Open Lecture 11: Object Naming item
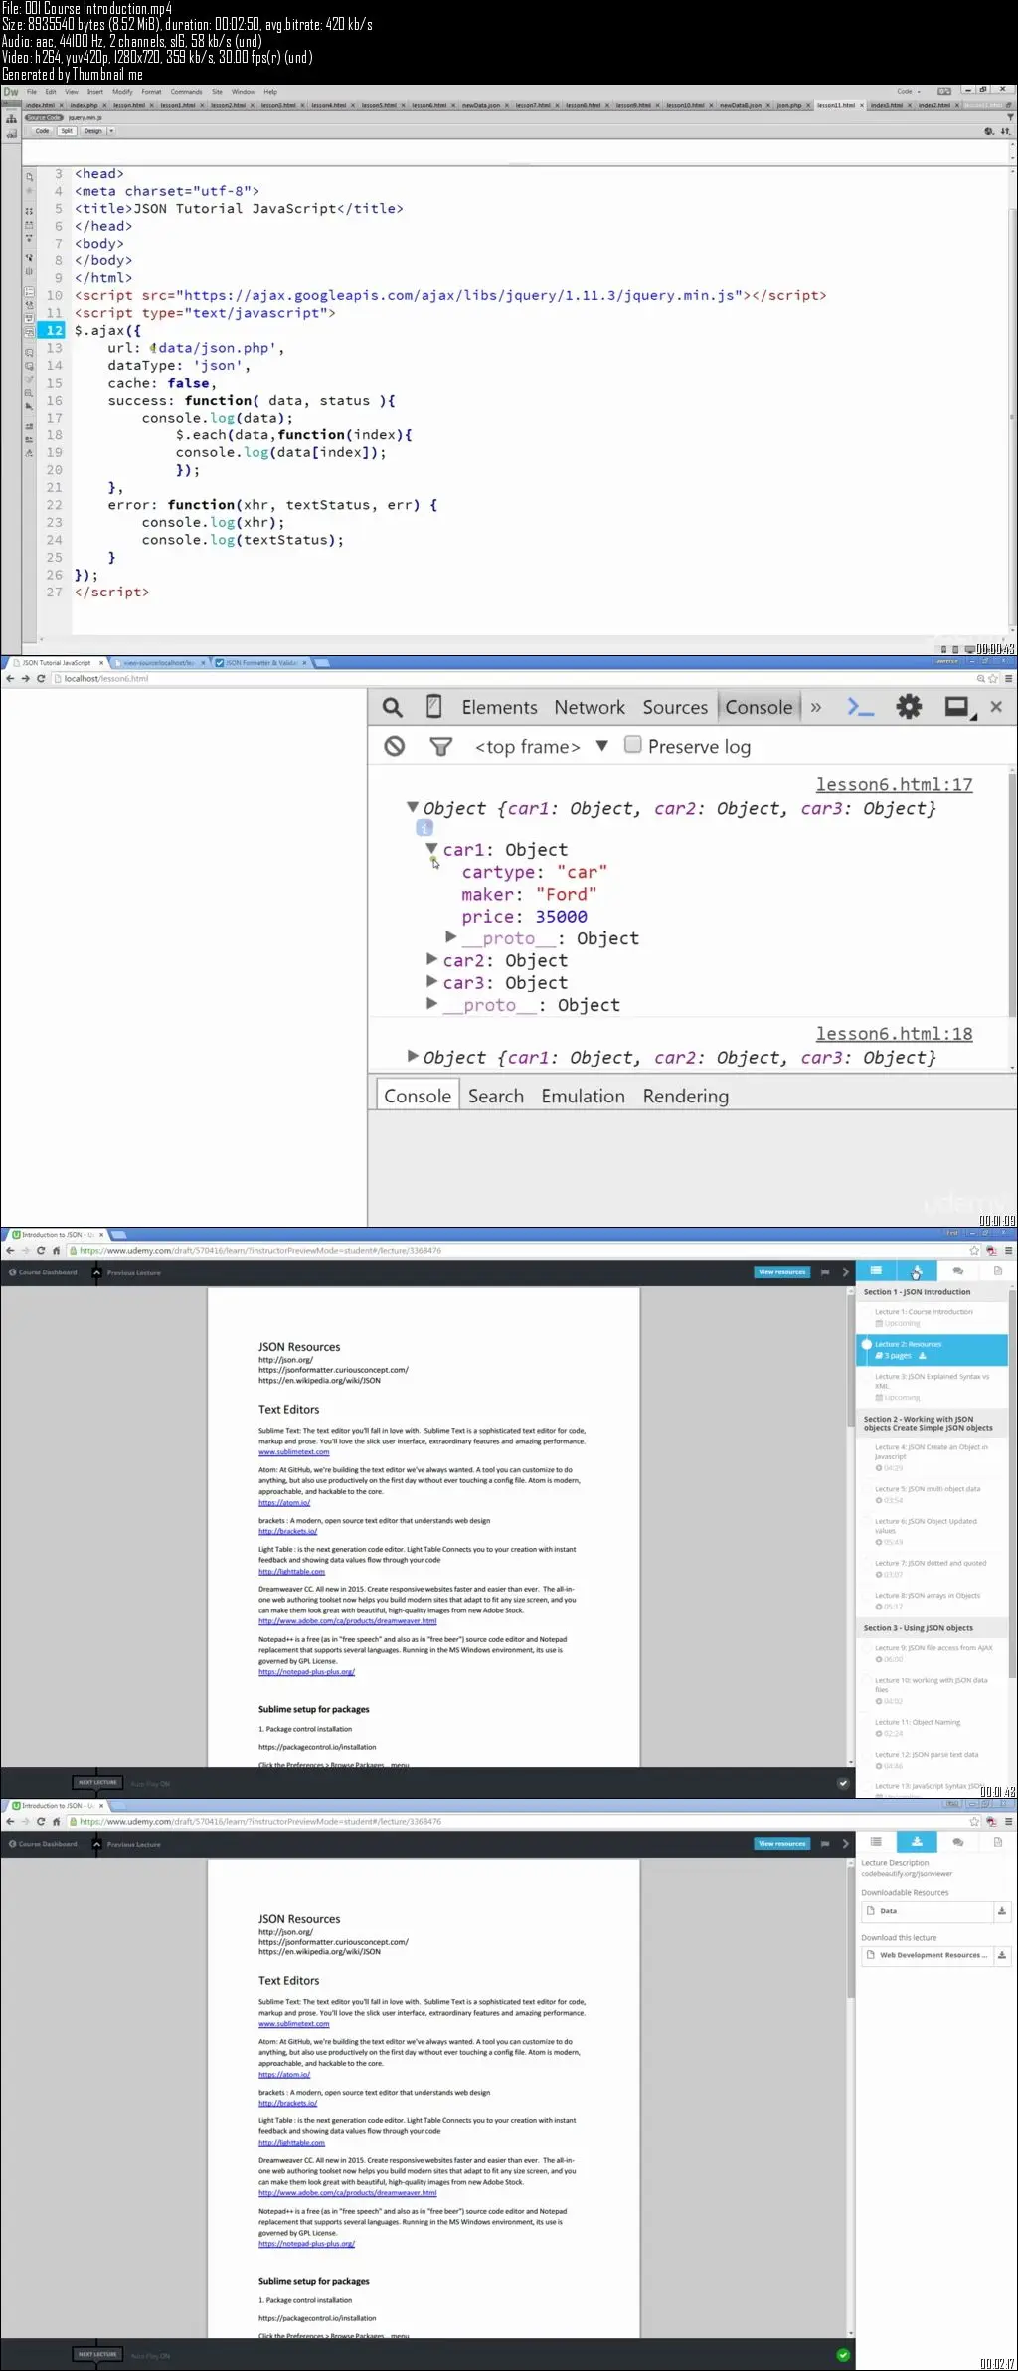 pyautogui.click(x=933, y=1727)
